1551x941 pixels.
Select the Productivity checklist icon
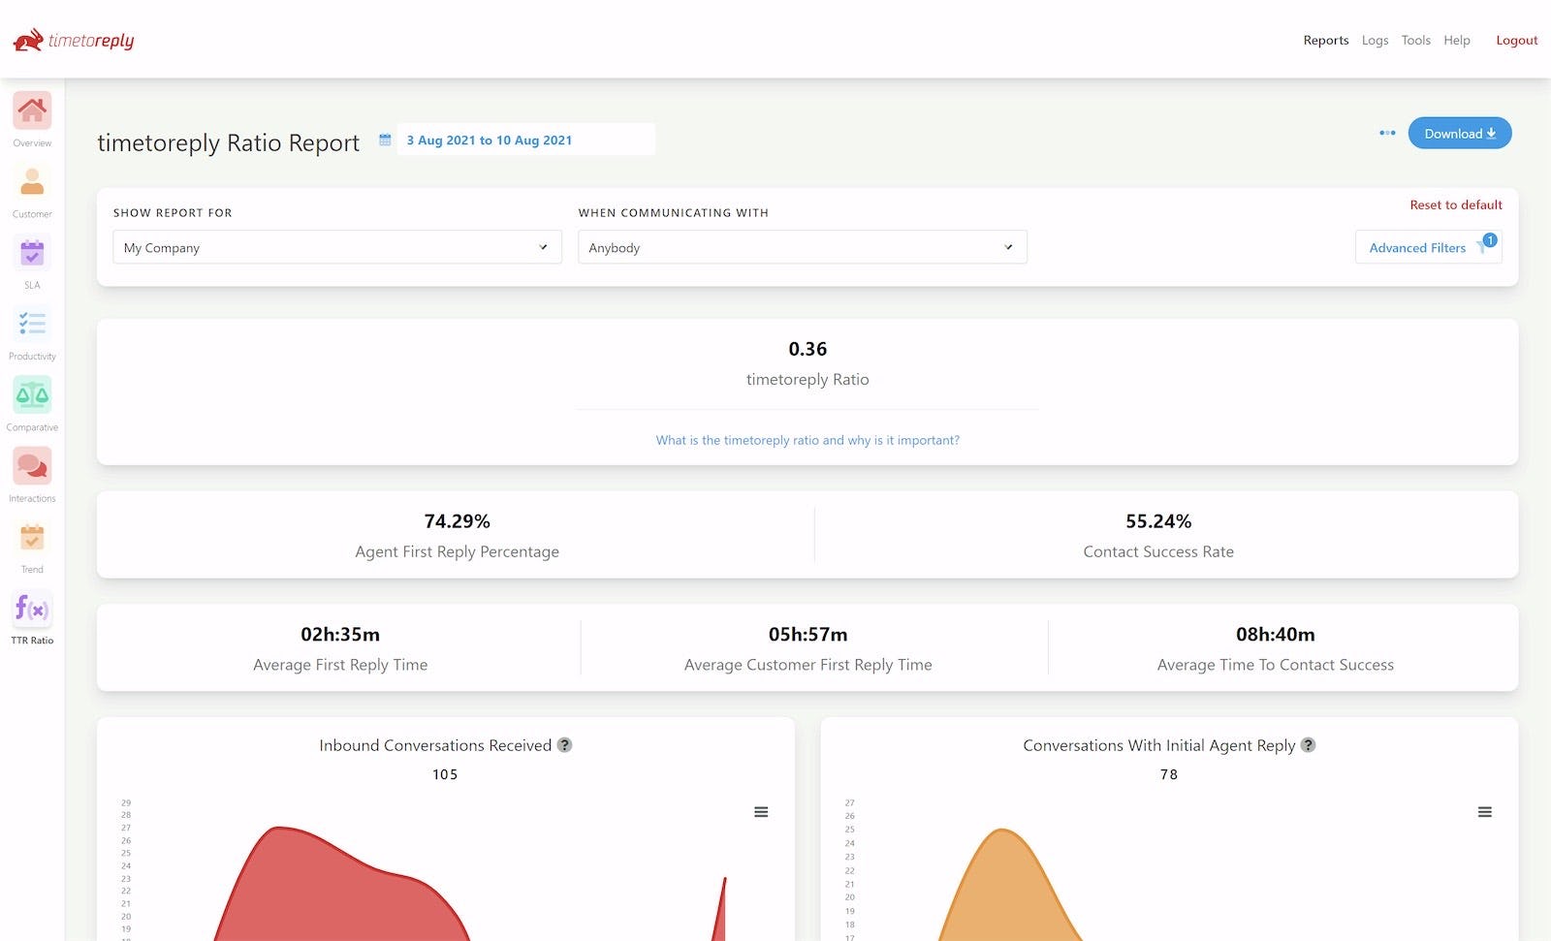32,324
